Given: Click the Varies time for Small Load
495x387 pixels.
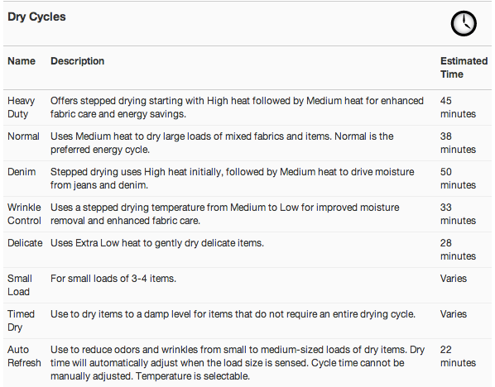Looking at the screenshot, I should [x=454, y=279].
